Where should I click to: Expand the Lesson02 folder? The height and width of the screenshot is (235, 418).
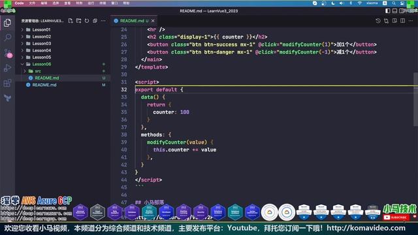coord(22,37)
